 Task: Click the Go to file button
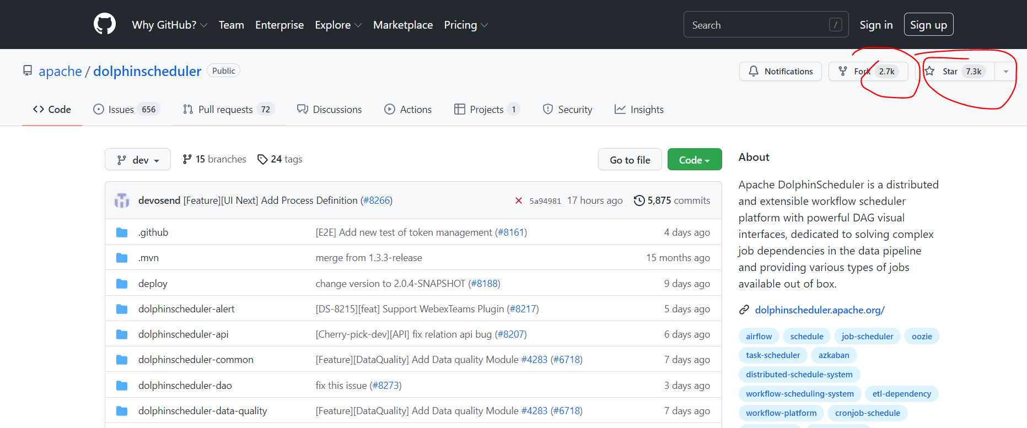630,160
